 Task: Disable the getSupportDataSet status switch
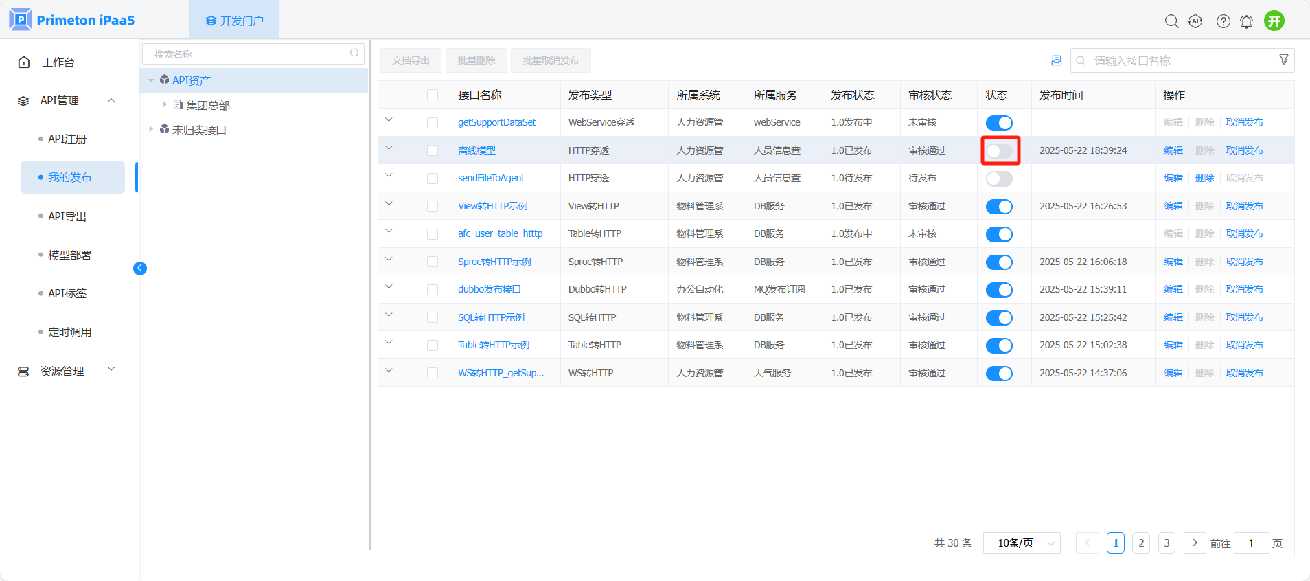[x=999, y=123]
